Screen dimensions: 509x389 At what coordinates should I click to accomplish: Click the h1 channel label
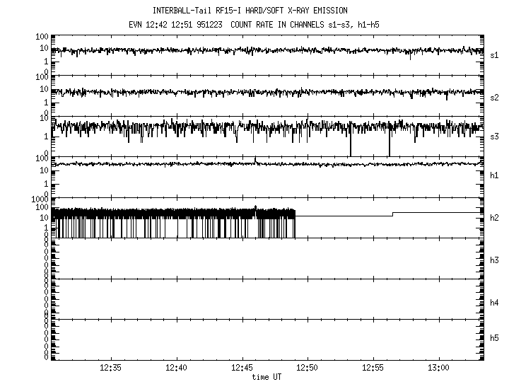coord(495,176)
